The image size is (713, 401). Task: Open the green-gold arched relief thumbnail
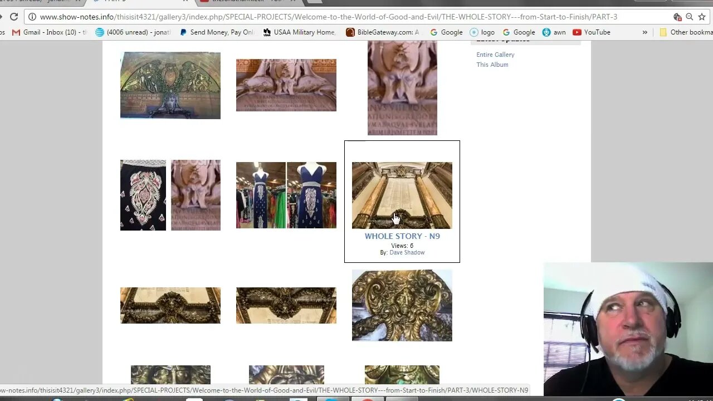pyautogui.click(x=170, y=85)
